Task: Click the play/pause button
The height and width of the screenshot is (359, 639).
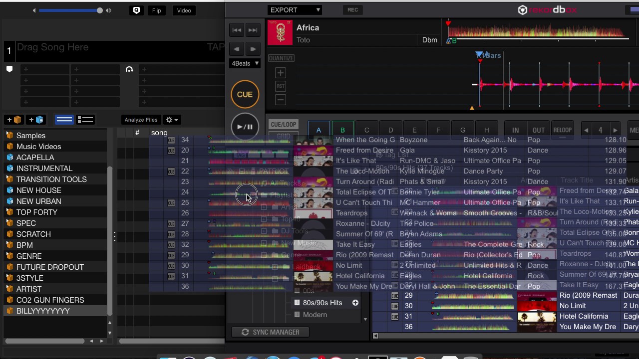Action: [x=245, y=126]
